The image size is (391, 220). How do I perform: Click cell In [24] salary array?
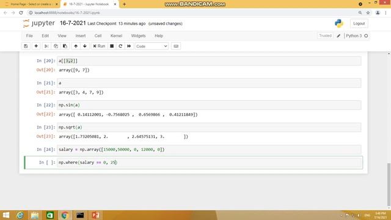coord(209,149)
